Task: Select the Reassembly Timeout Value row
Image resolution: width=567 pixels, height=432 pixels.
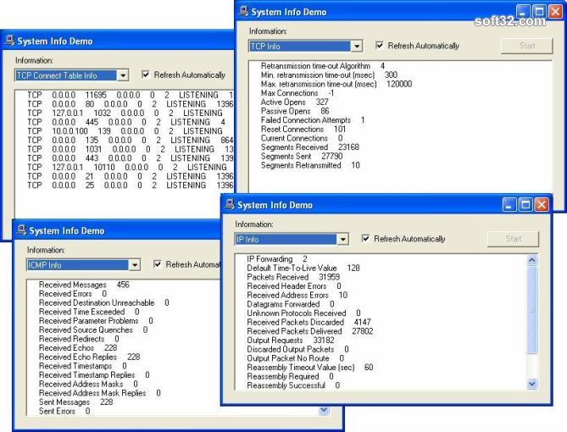Action: pyautogui.click(x=310, y=368)
